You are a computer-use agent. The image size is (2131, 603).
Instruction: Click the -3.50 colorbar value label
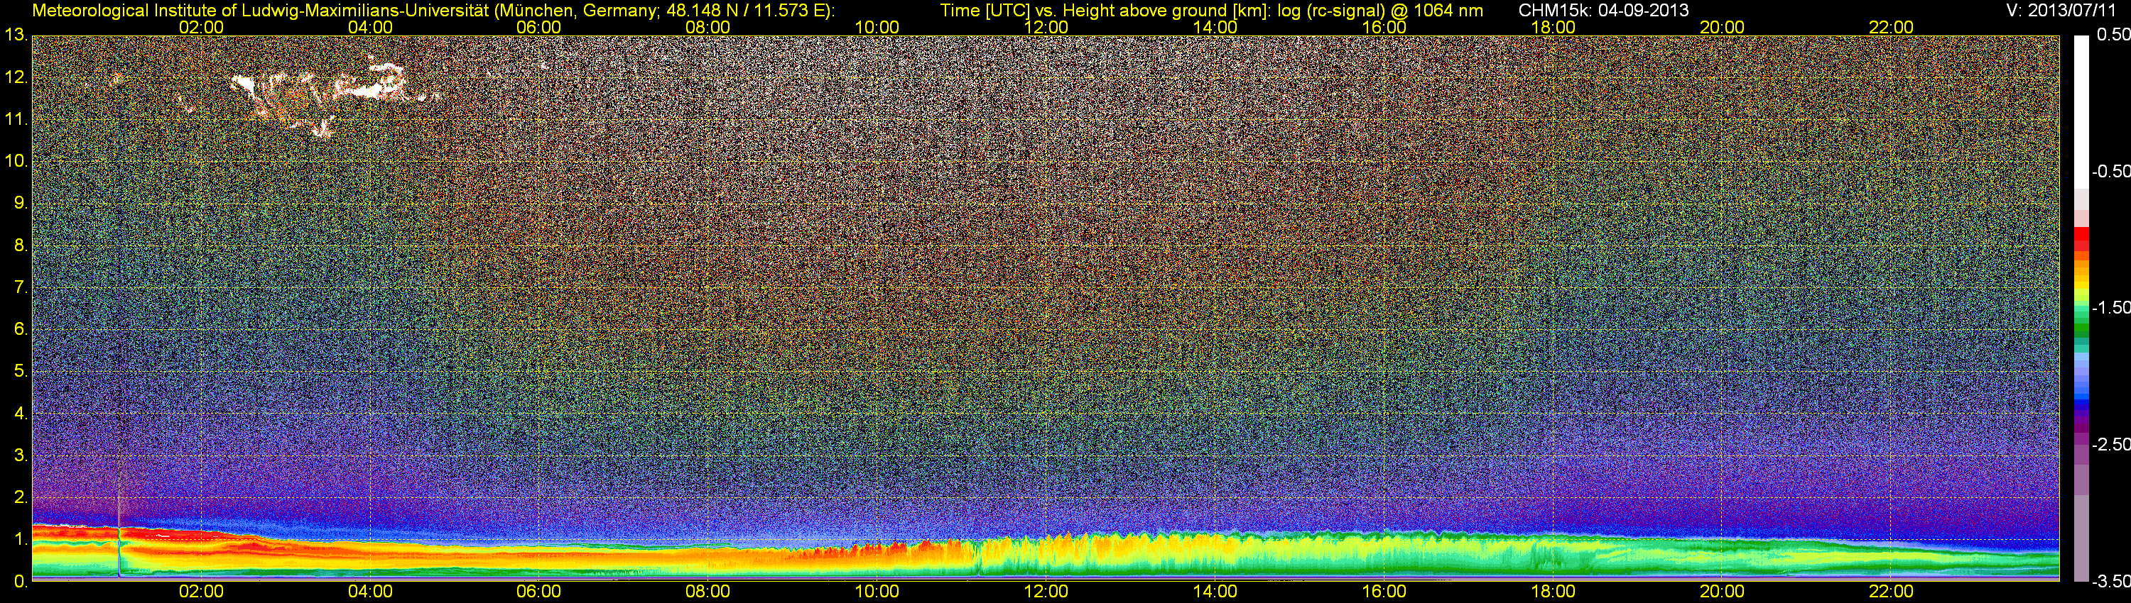pyautogui.click(x=2110, y=582)
